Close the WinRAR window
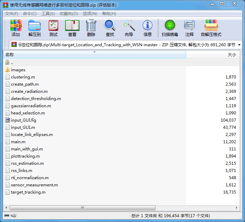 pyautogui.click(x=234, y=4)
